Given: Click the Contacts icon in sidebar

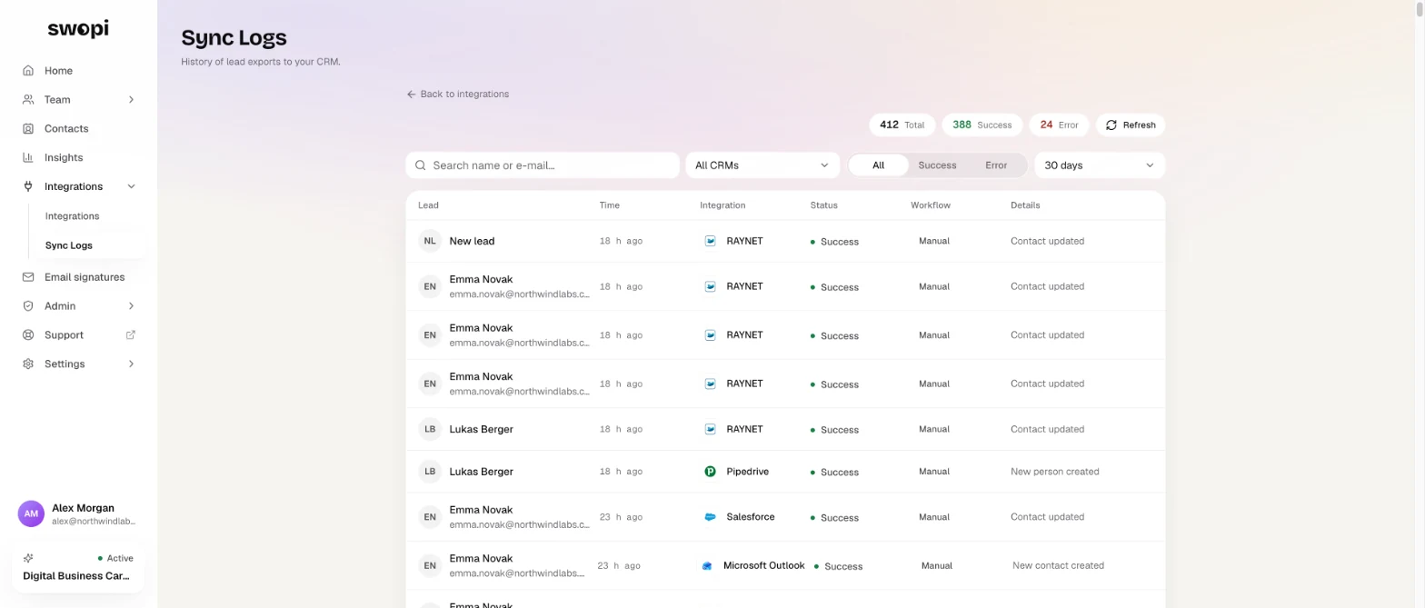Looking at the screenshot, I should pos(28,129).
